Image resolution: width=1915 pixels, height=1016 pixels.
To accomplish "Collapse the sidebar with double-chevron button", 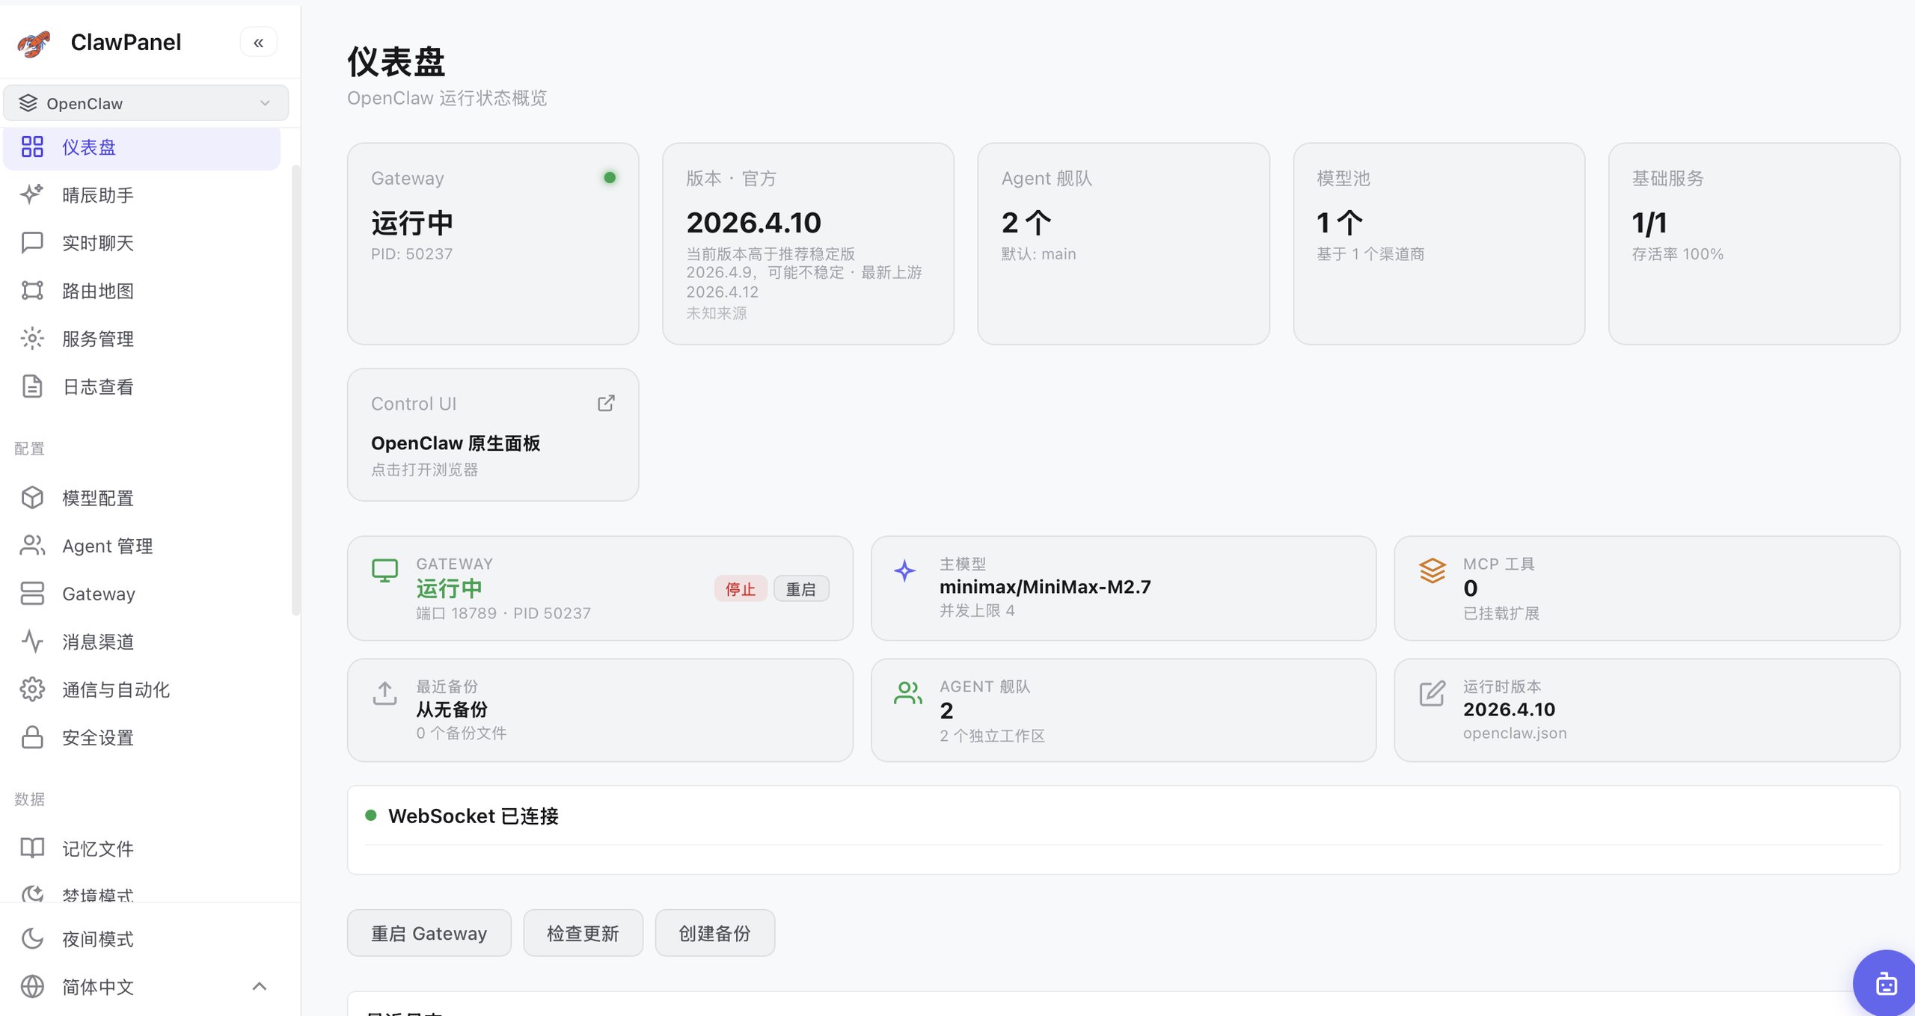I will [x=258, y=43].
